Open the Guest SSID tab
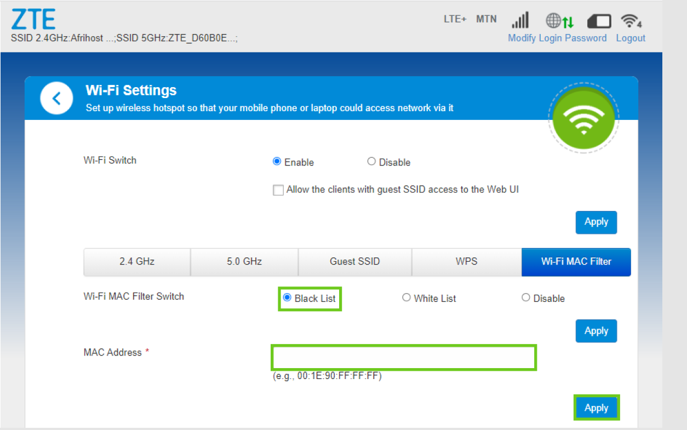The height and width of the screenshot is (430, 687). tap(354, 262)
